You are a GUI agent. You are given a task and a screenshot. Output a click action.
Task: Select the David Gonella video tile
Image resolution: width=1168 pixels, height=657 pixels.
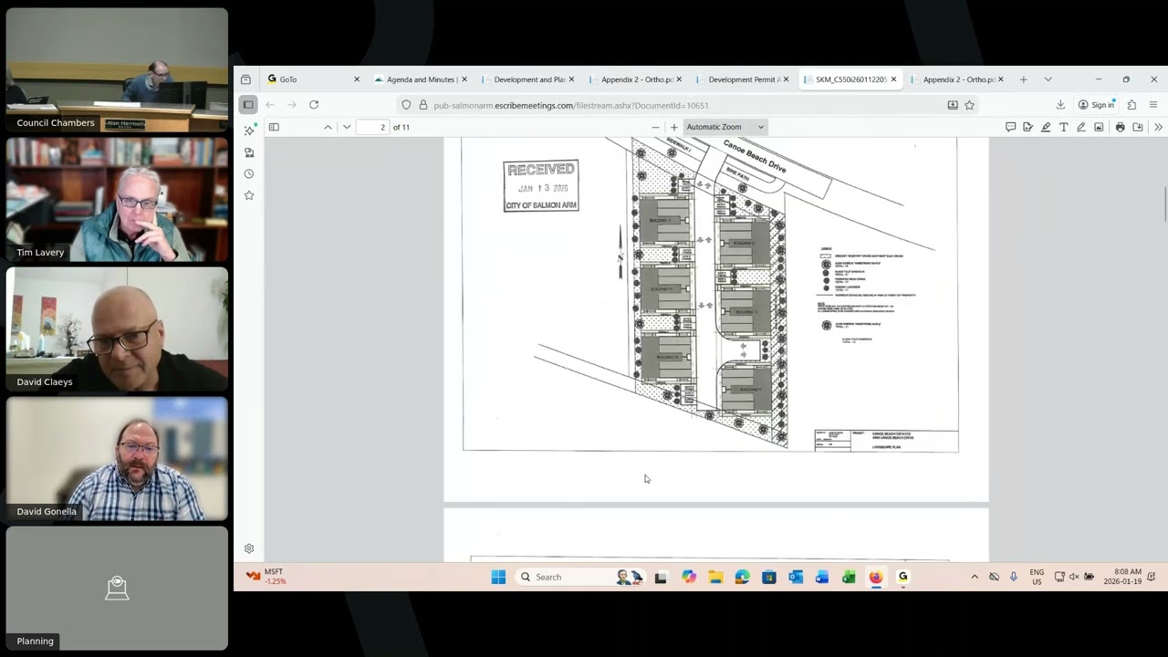117,459
